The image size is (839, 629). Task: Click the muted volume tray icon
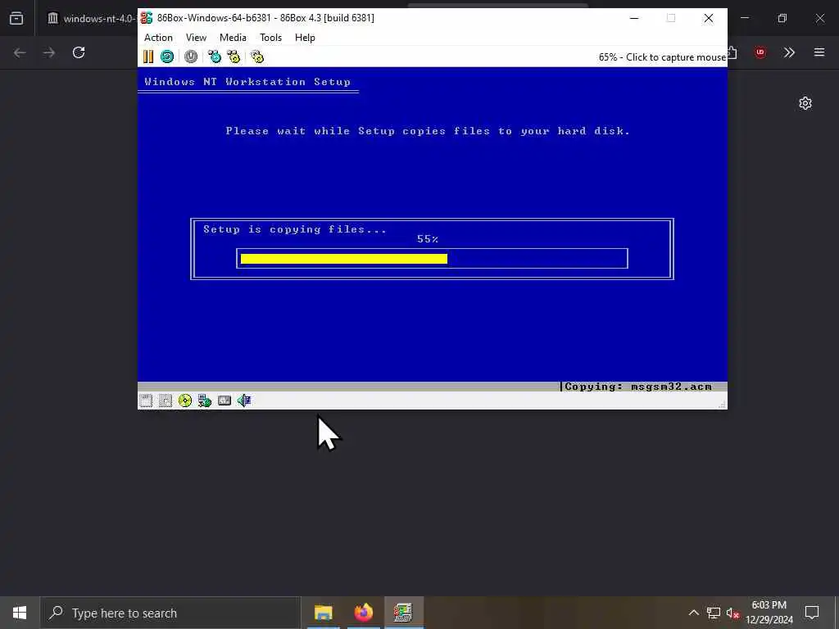click(732, 613)
